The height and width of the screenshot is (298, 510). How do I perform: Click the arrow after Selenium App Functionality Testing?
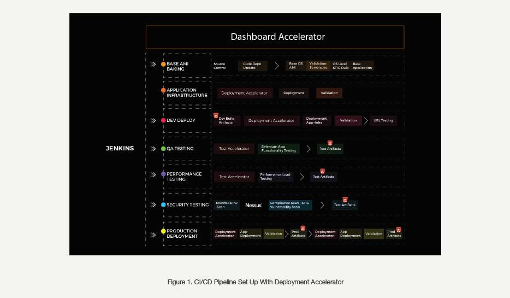[x=309, y=149]
